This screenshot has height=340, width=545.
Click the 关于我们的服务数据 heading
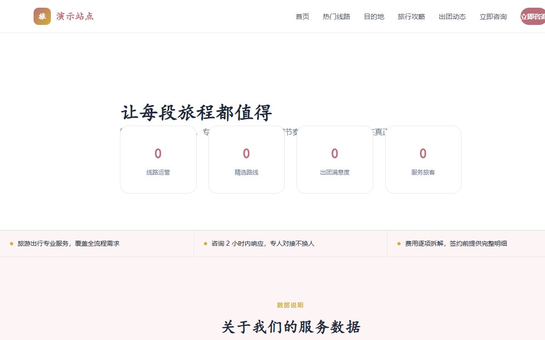[x=291, y=327]
